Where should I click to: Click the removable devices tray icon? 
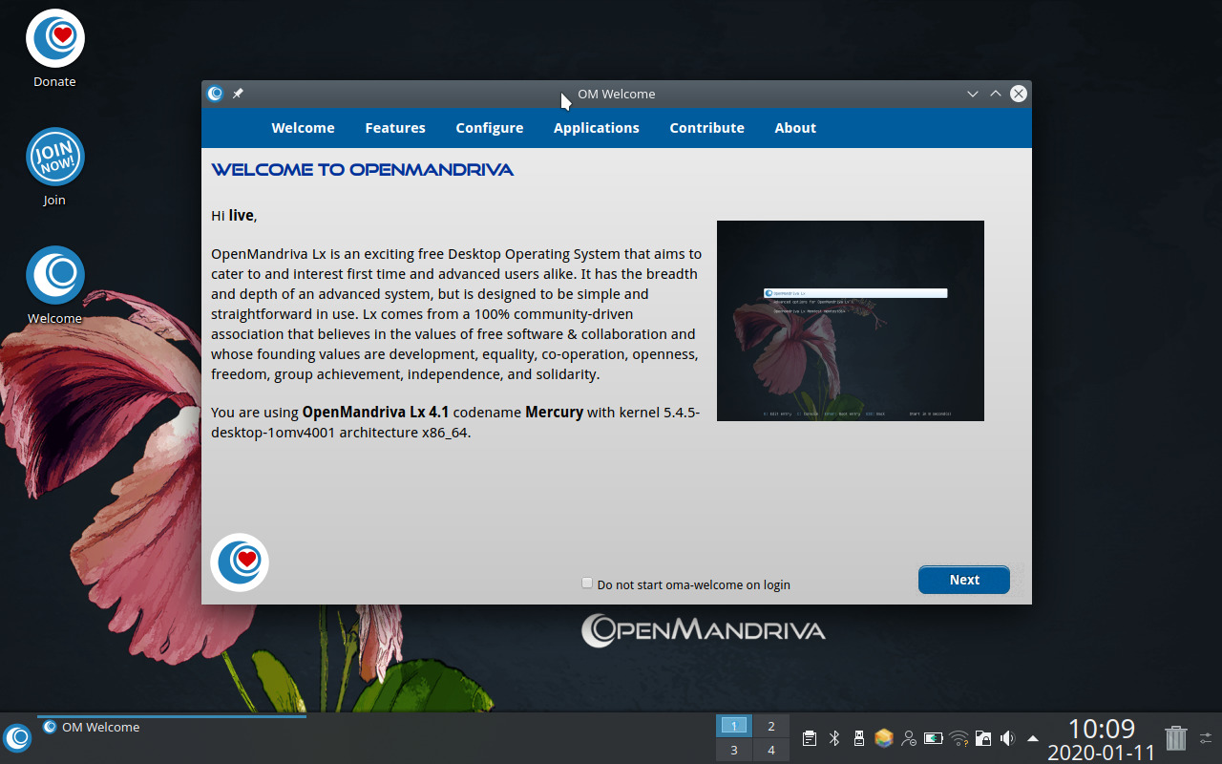tap(858, 737)
